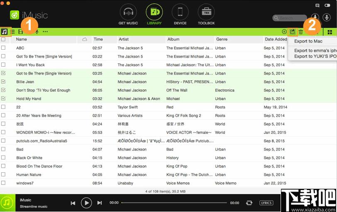Viewport: 337px width, 212px height.
Task: Open the Library section
Action: click(x=154, y=14)
